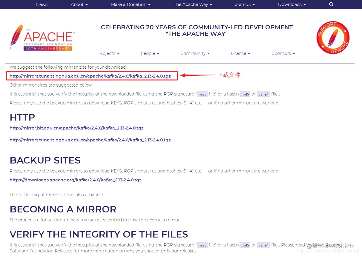
Task: Click 'Other mirror sites are suggested below' text
Action: coord(51,85)
